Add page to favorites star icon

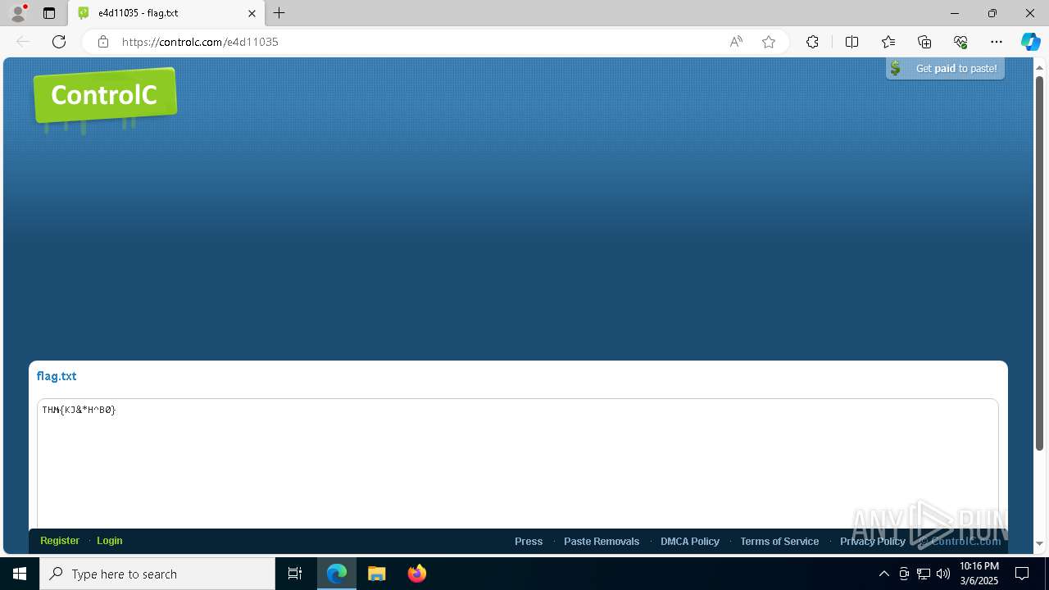(769, 42)
